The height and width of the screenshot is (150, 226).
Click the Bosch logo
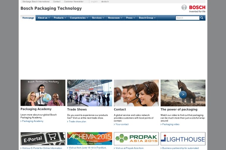(x=193, y=9)
